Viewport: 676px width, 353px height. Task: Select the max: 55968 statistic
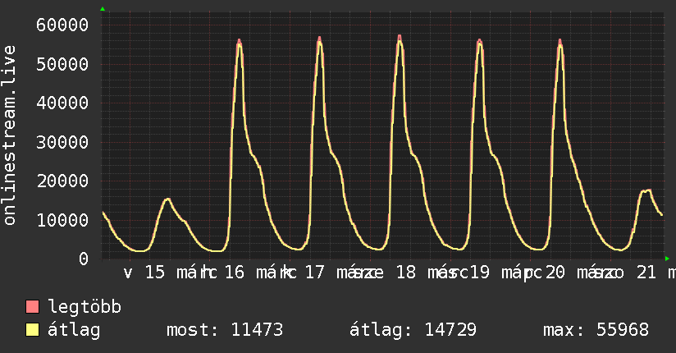click(x=596, y=330)
